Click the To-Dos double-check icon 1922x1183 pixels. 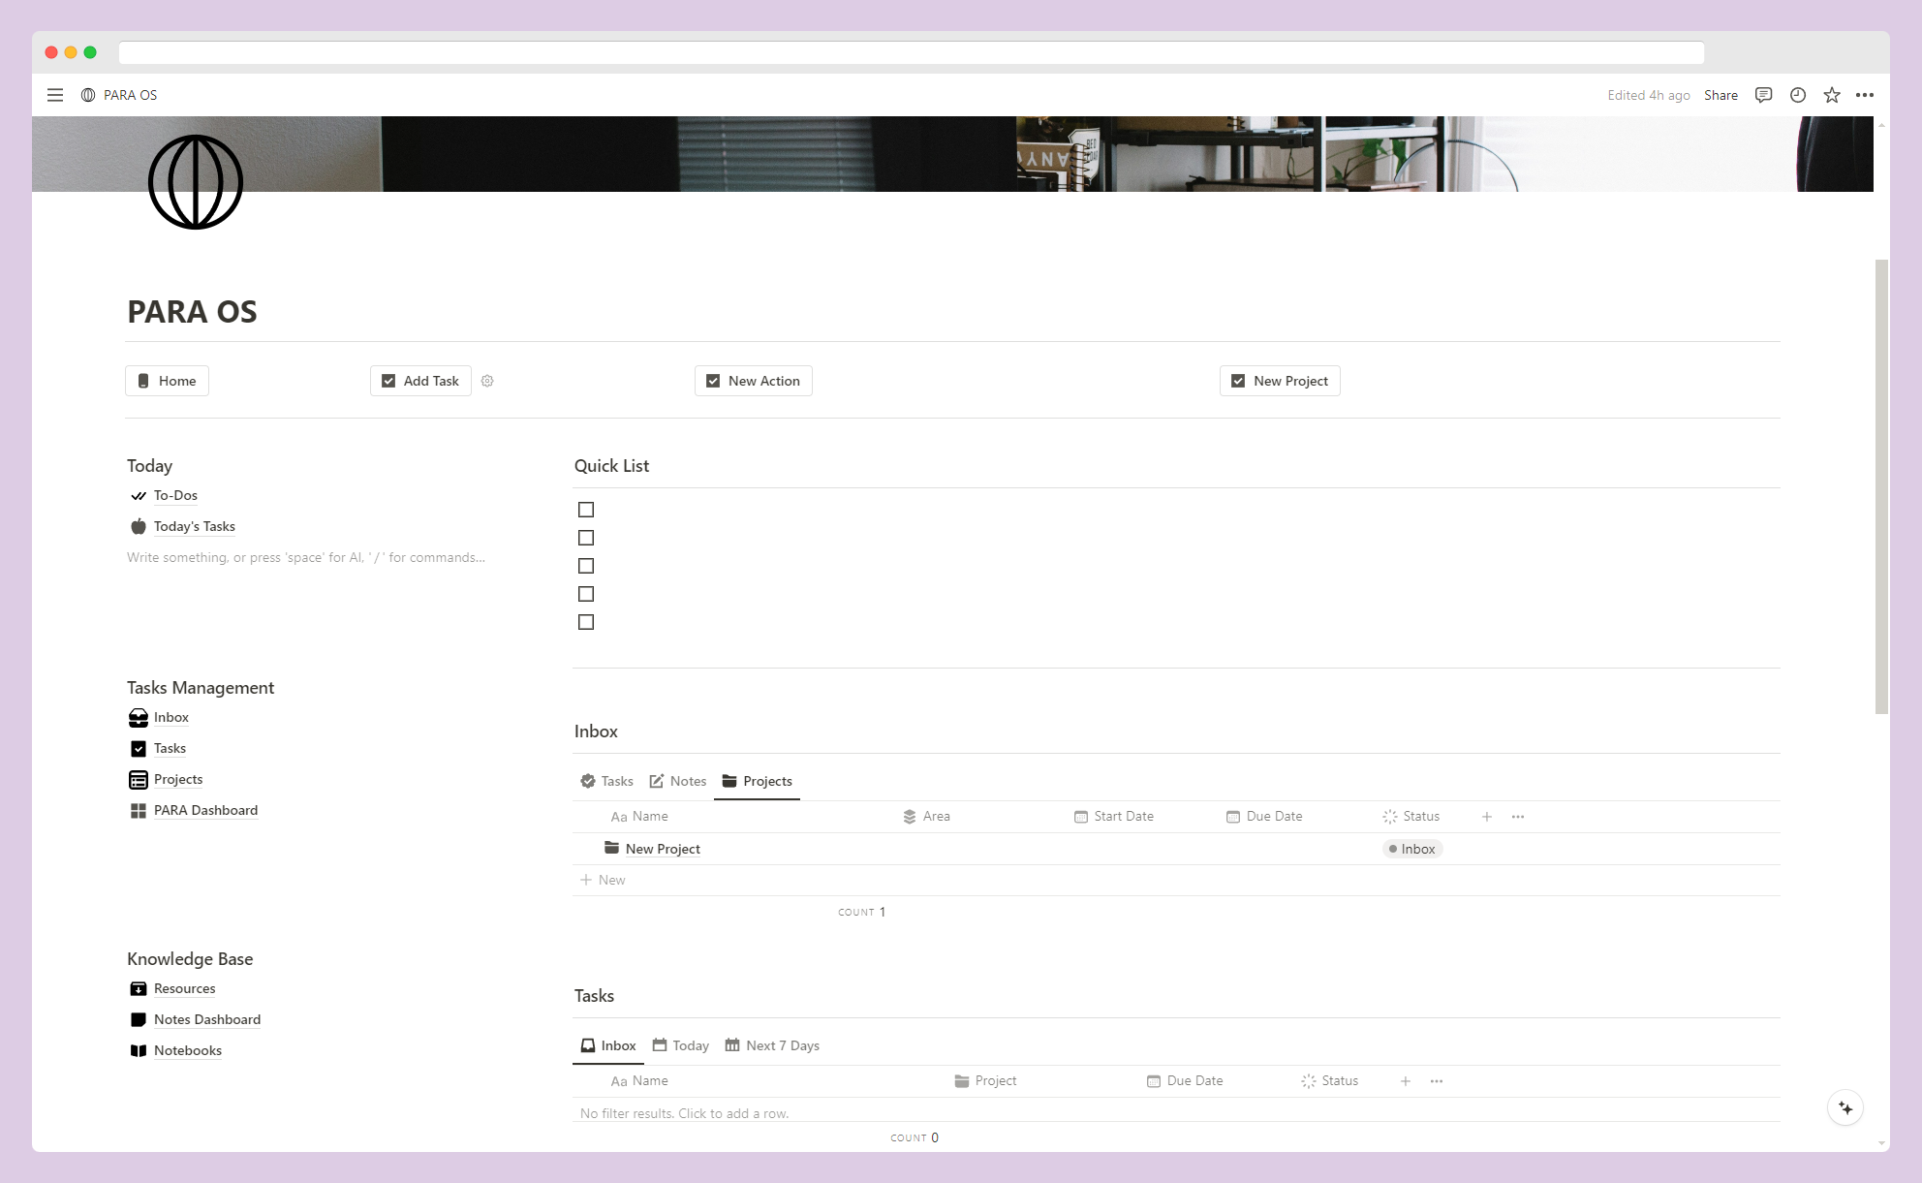click(x=139, y=495)
